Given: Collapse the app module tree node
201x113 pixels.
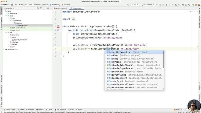Looking at the screenshot, I should point(4,11).
